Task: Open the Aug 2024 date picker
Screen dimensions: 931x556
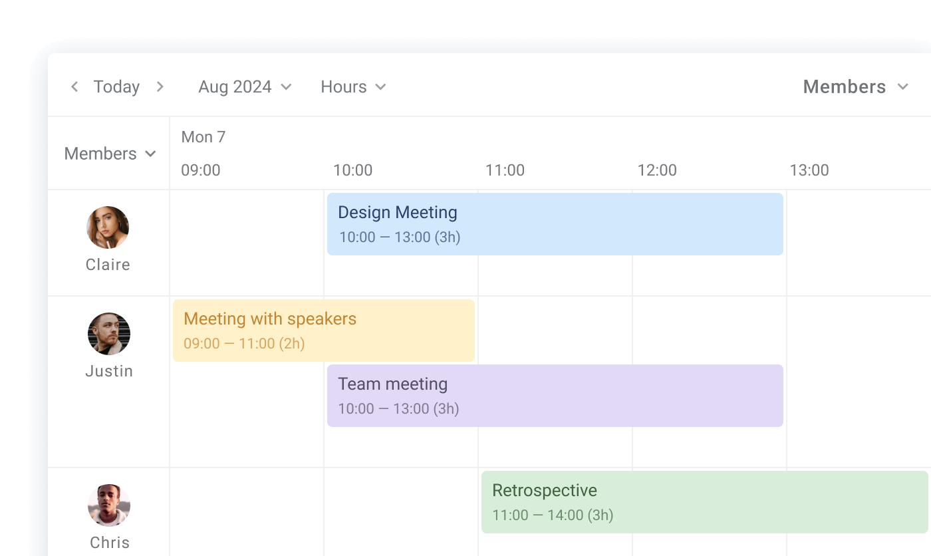Action: pyautogui.click(x=243, y=86)
